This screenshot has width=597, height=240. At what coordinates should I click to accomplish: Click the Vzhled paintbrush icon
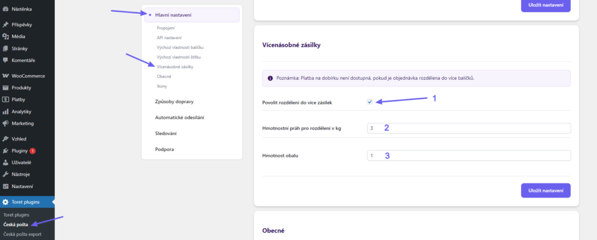[5, 139]
